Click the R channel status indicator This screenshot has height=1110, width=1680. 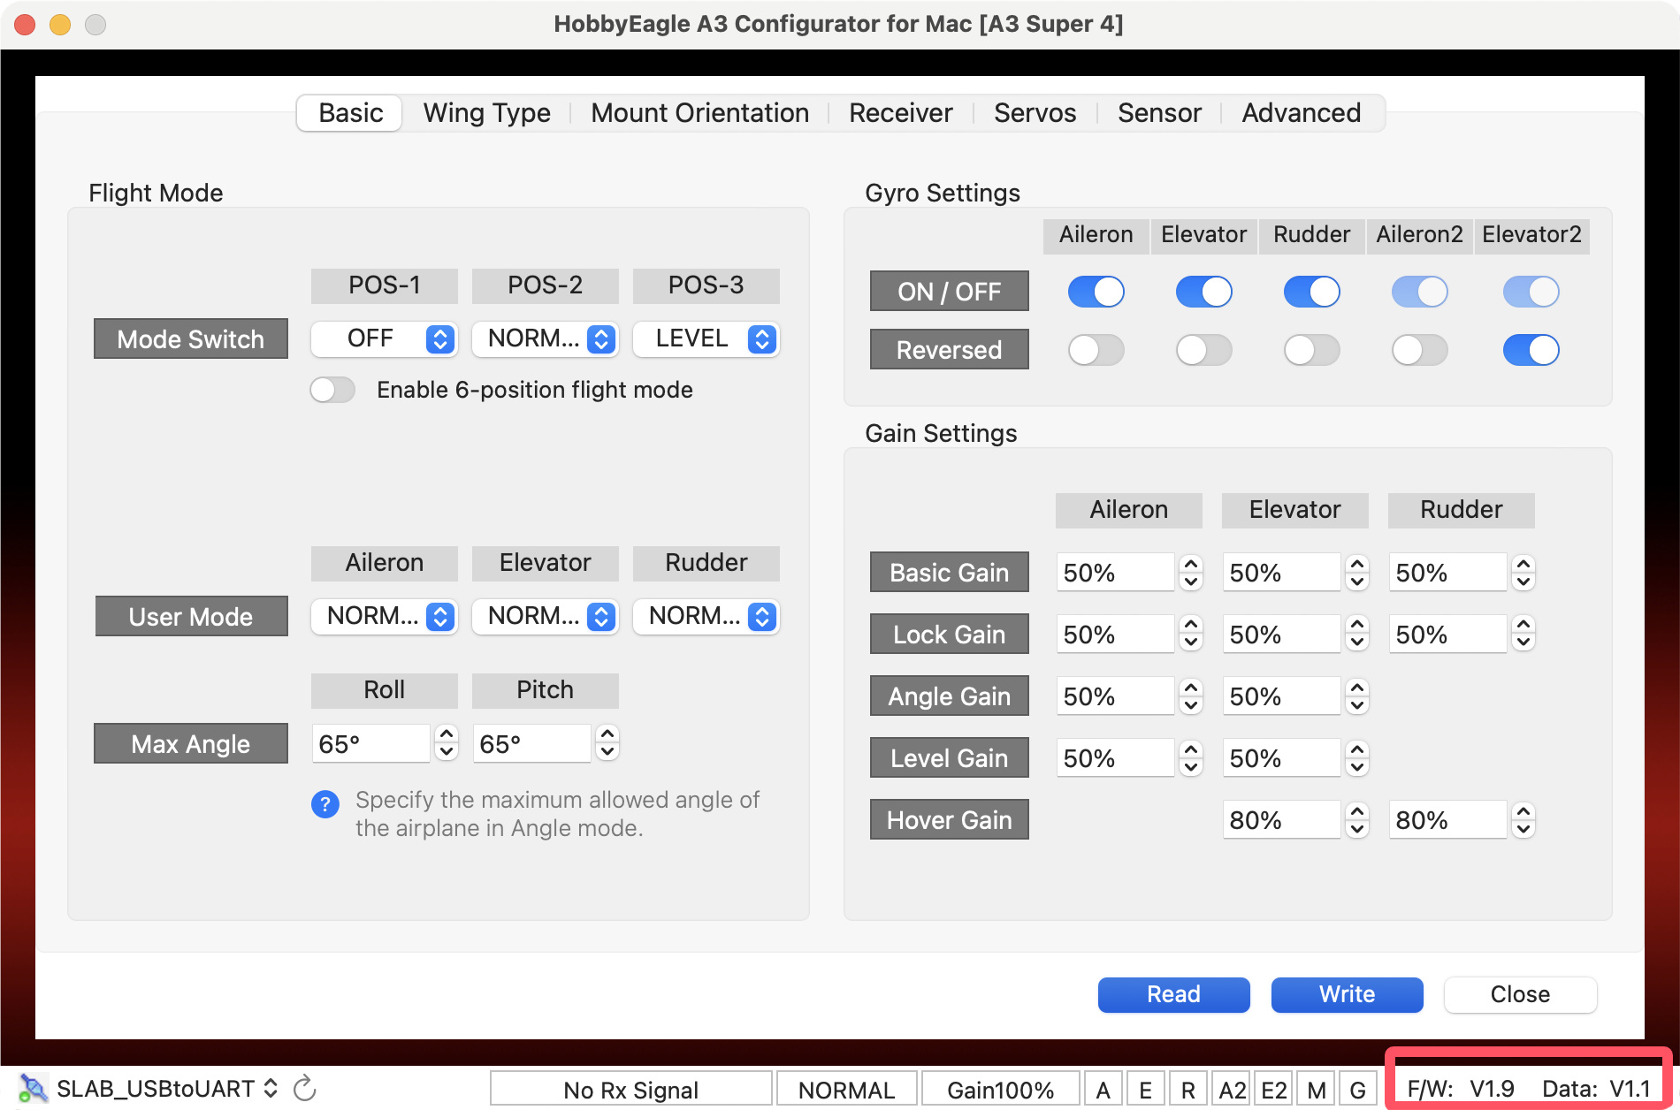pyautogui.click(x=1187, y=1090)
